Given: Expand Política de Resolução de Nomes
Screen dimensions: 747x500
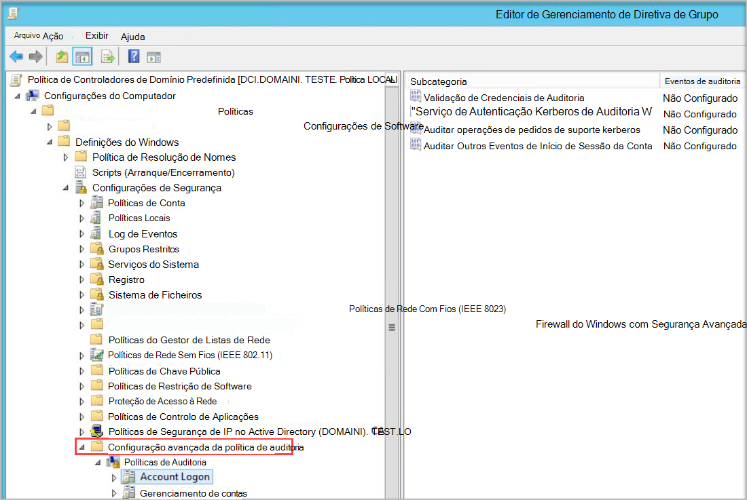Looking at the screenshot, I should (x=66, y=157).
